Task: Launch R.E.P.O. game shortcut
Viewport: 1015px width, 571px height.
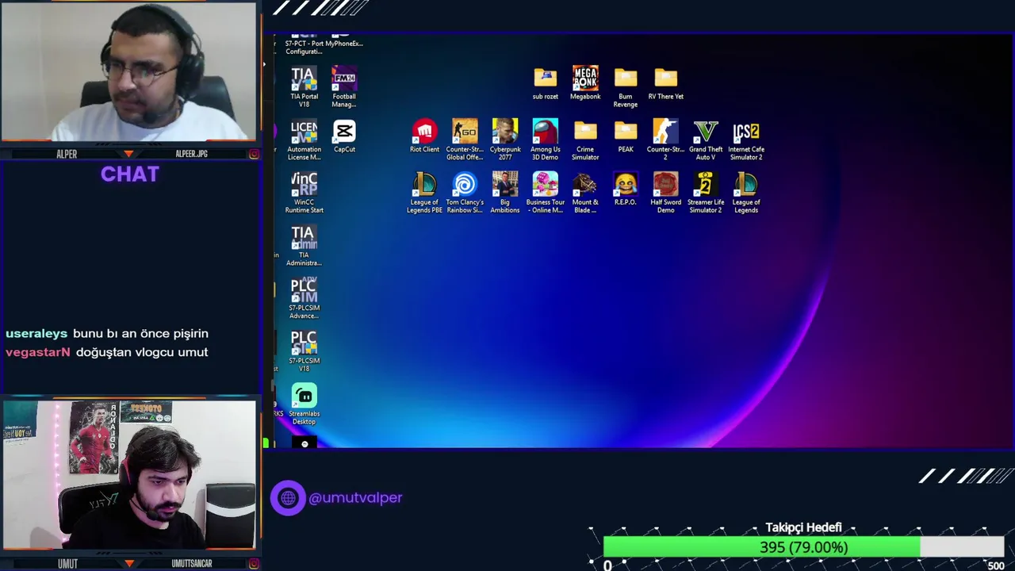Action: coord(626,189)
